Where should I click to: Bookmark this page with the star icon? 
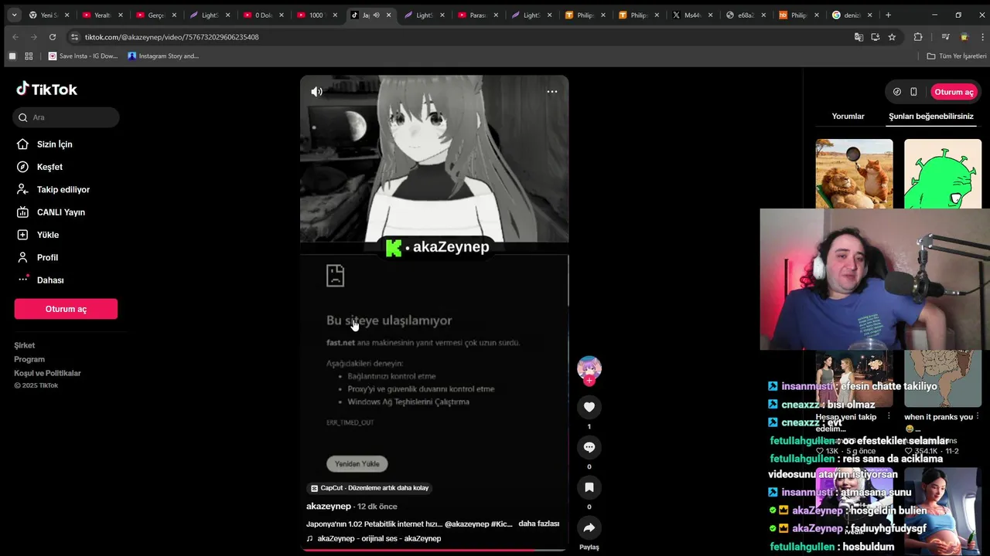click(x=892, y=37)
